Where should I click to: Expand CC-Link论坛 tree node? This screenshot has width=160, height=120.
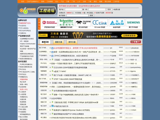coord(19,28)
